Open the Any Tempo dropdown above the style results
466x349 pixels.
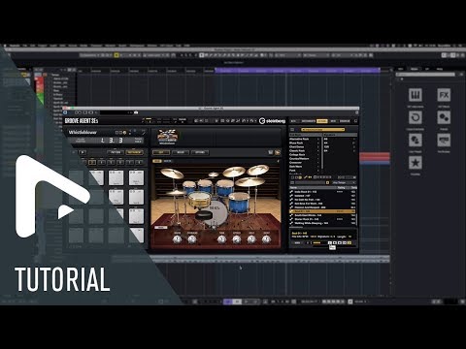[x=343, y=183]
